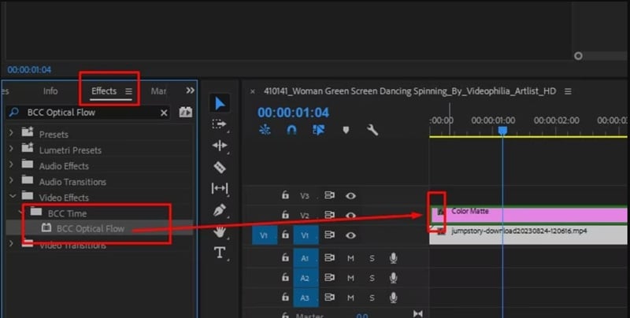The height and width of the screenshot is (318, 630).
Task: Mute track A1
Action: (x=350, y=258)
